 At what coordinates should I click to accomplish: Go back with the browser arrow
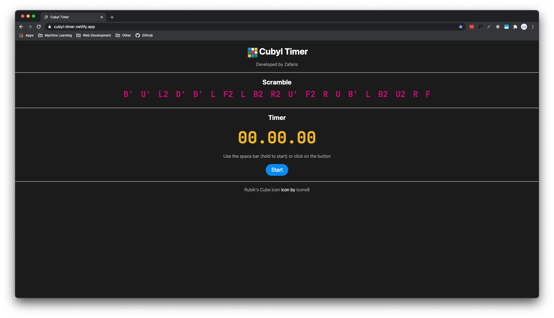coord(21,27)
